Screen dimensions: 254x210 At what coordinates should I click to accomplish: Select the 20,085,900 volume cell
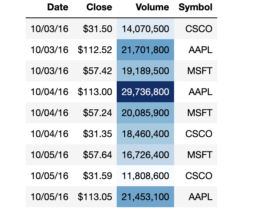pos(146,113)
